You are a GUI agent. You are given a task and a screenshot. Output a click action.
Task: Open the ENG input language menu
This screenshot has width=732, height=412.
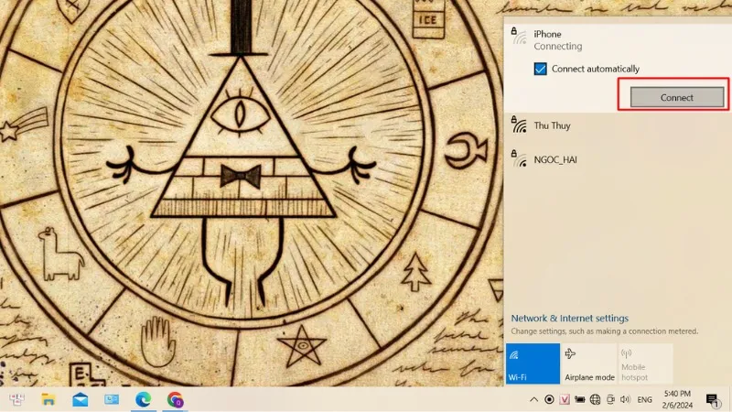(644, 400)
